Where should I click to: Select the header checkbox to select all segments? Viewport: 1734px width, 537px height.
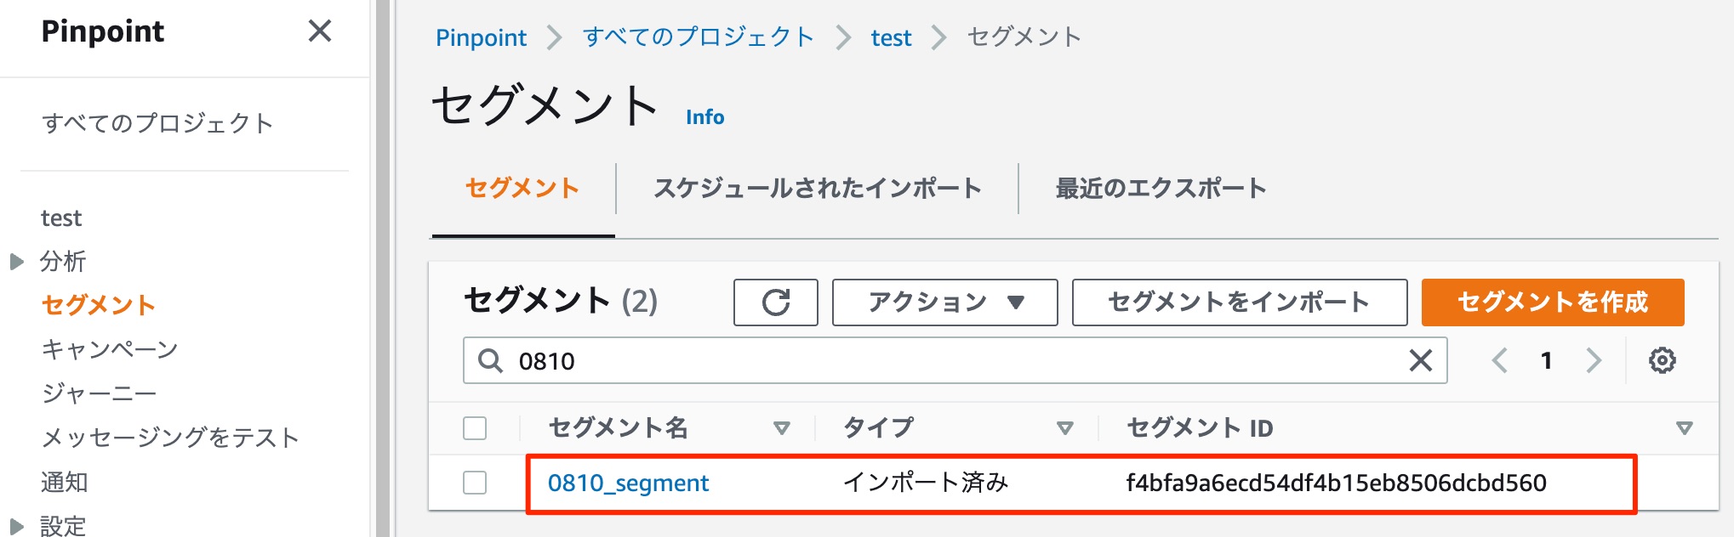pos(475,428)
